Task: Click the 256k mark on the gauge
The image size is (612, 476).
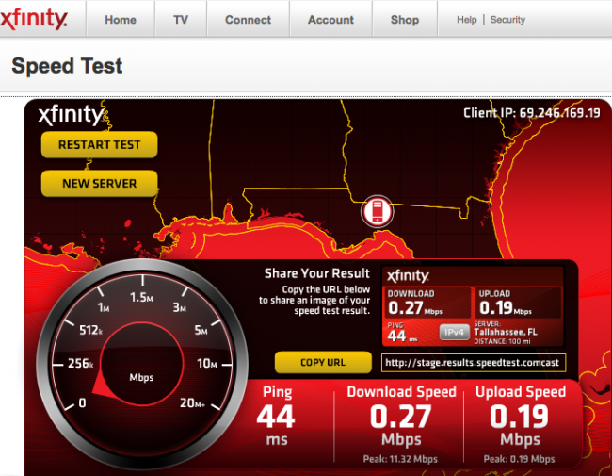Action: click(80, 364)
